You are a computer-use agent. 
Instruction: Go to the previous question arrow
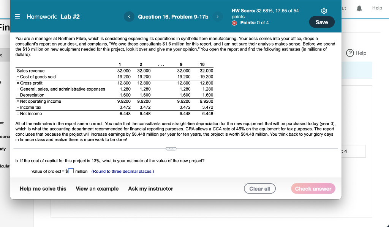pyautogui.click(x=129, y=17)
